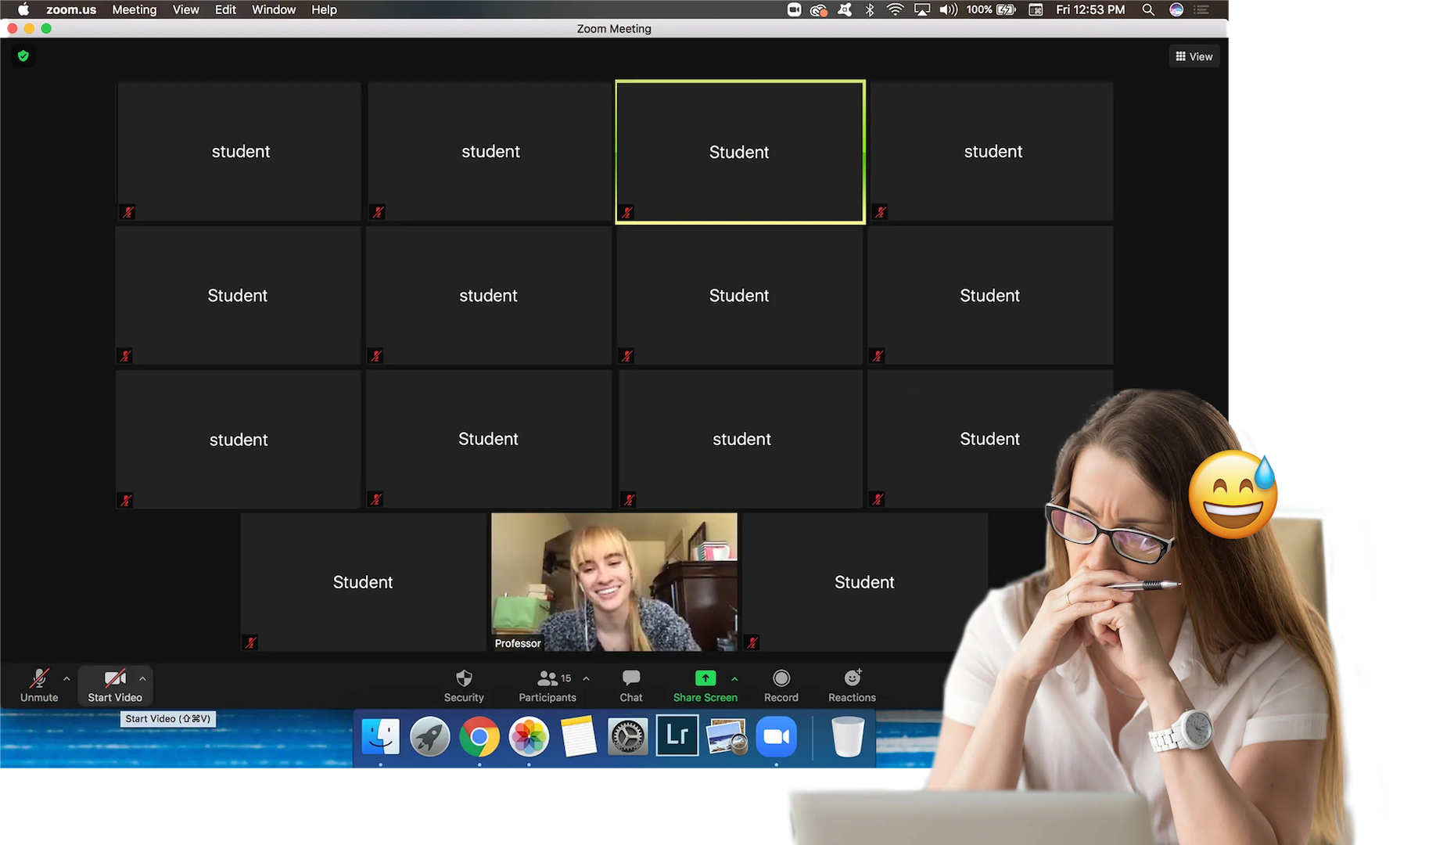
Task: Select the highlighted active speaker Student tile
Action: click(740, 152)
